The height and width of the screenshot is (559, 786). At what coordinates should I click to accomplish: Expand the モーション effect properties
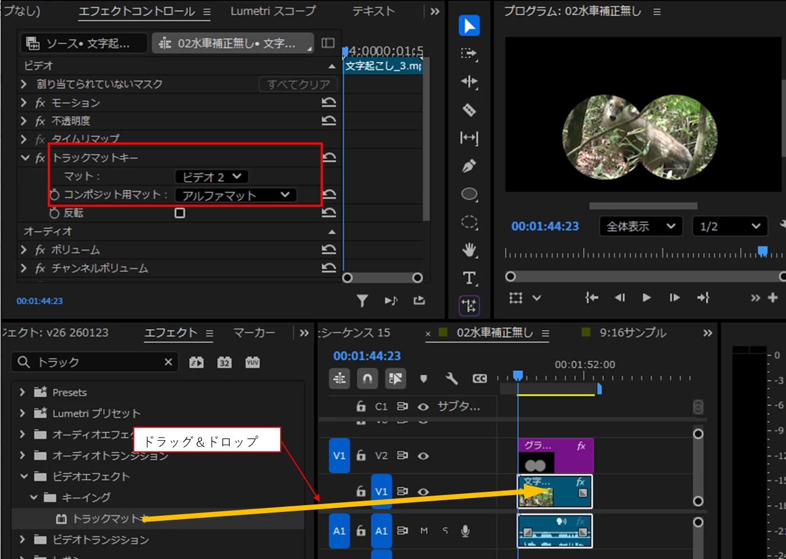tap(24, 103)
